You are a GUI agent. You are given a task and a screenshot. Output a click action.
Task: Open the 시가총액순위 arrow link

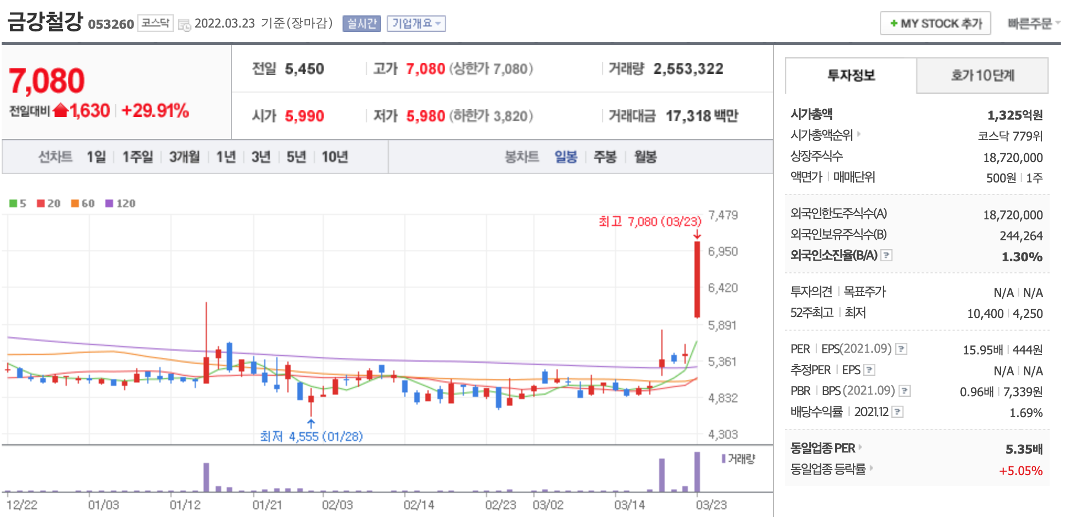[859, 134]
